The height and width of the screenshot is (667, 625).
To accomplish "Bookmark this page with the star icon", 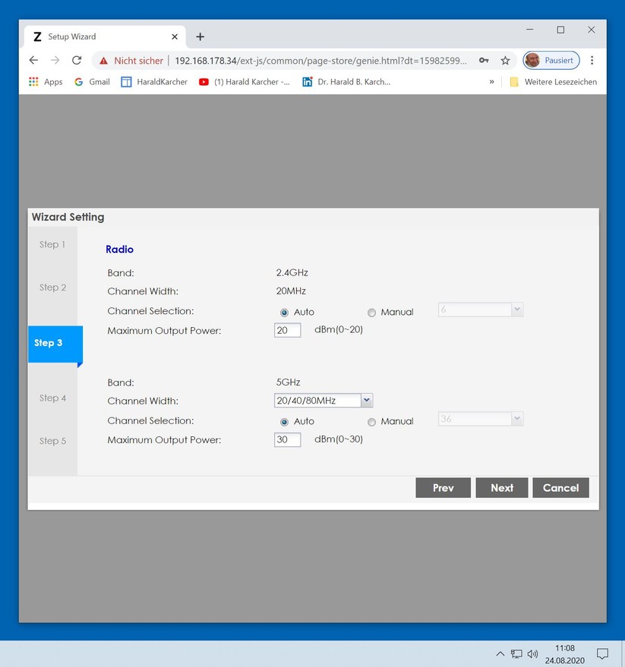I will pyautogui.click(x=505, y=61).
